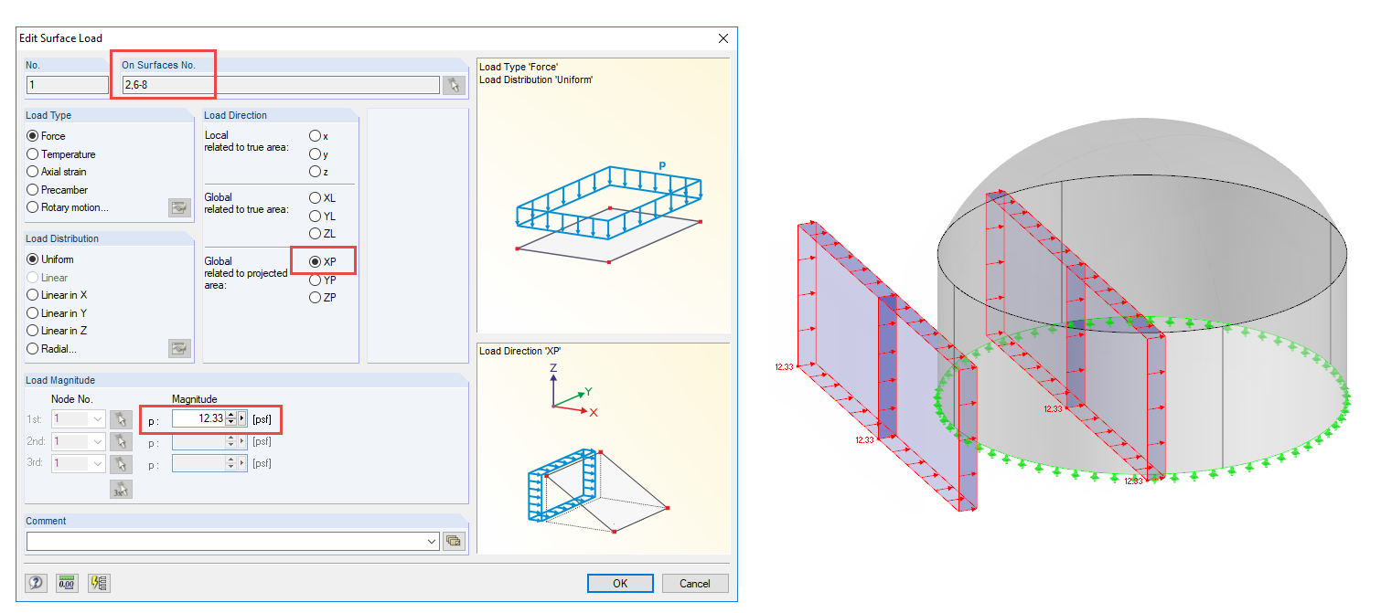Confirm the surface load with OK
Screen dimensions: 1381x613
pyautogui.click(x=619, y=583)
